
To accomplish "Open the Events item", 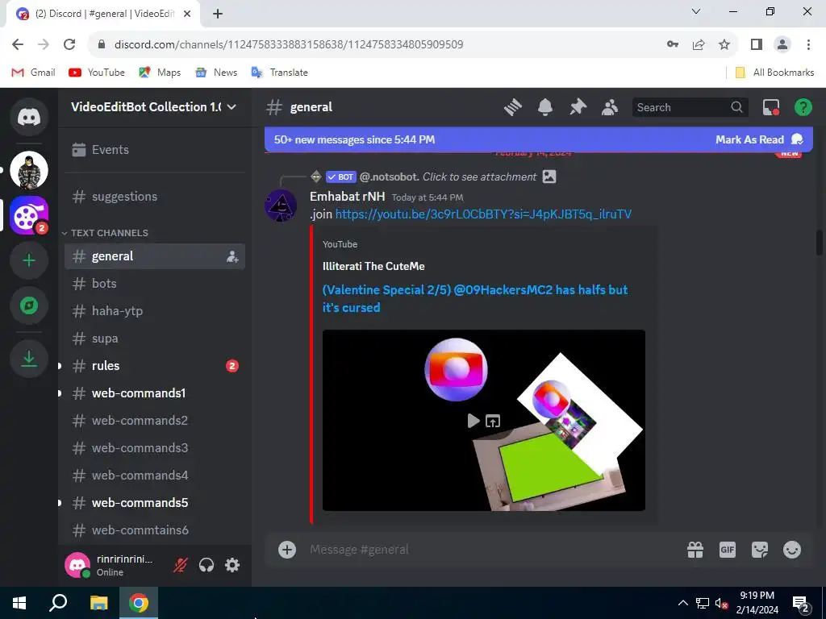I will click(154, 150).
